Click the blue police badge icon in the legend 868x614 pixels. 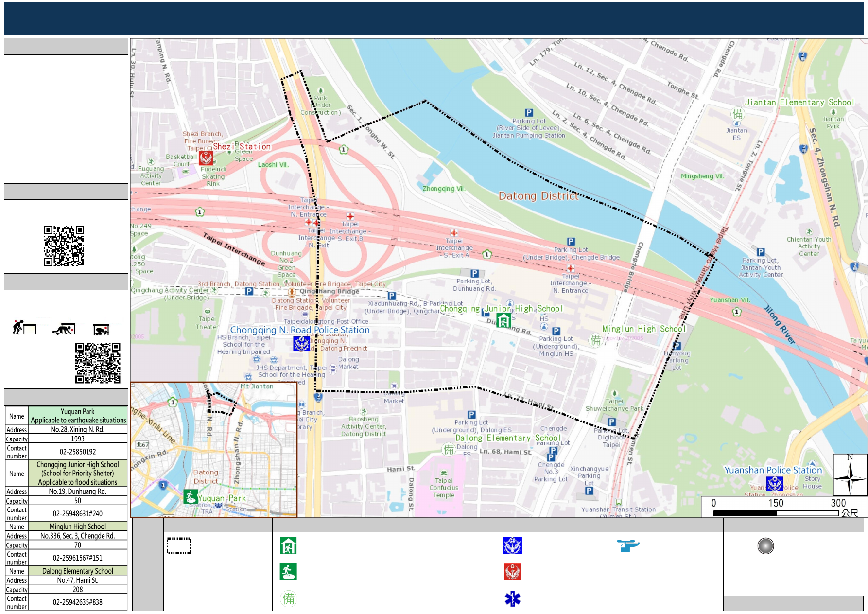click(x=512, y=546)
